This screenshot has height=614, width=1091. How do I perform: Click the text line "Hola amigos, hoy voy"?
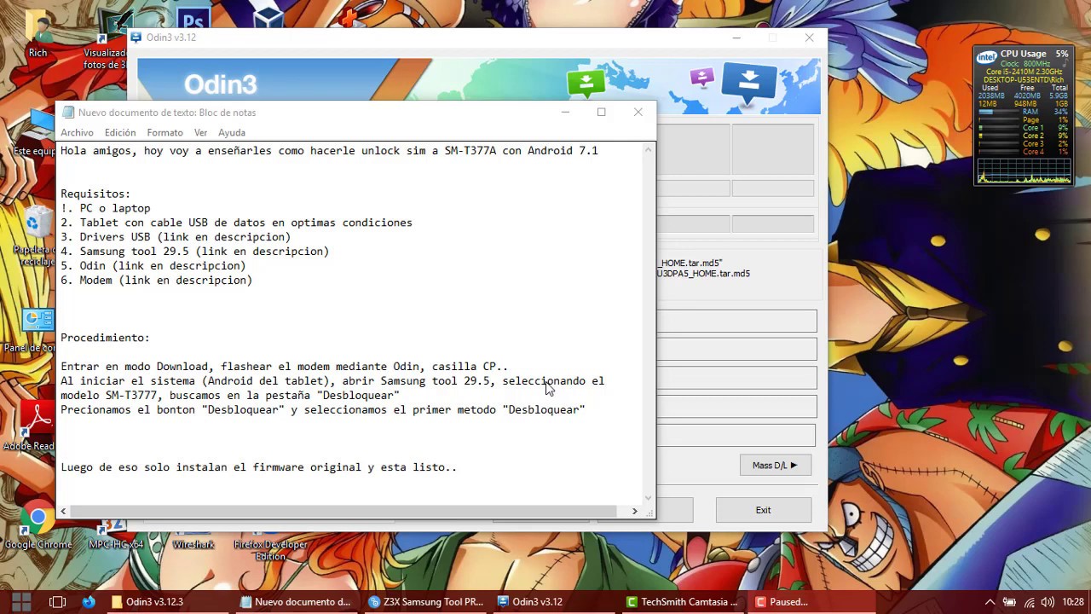coord(329,151)
